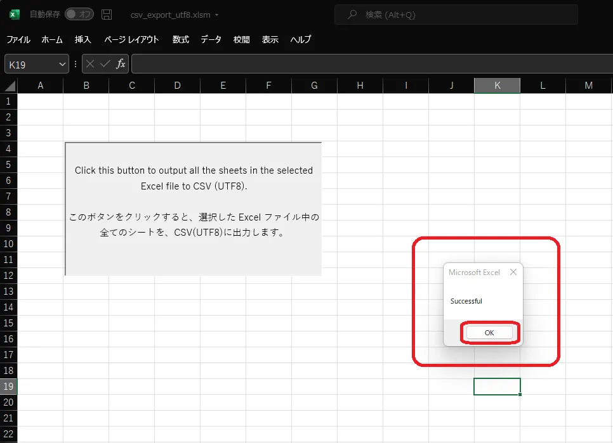613x443 pixels.
Task: Expand the Name Box dropdown arrow
Action: [x=62, y=64]
